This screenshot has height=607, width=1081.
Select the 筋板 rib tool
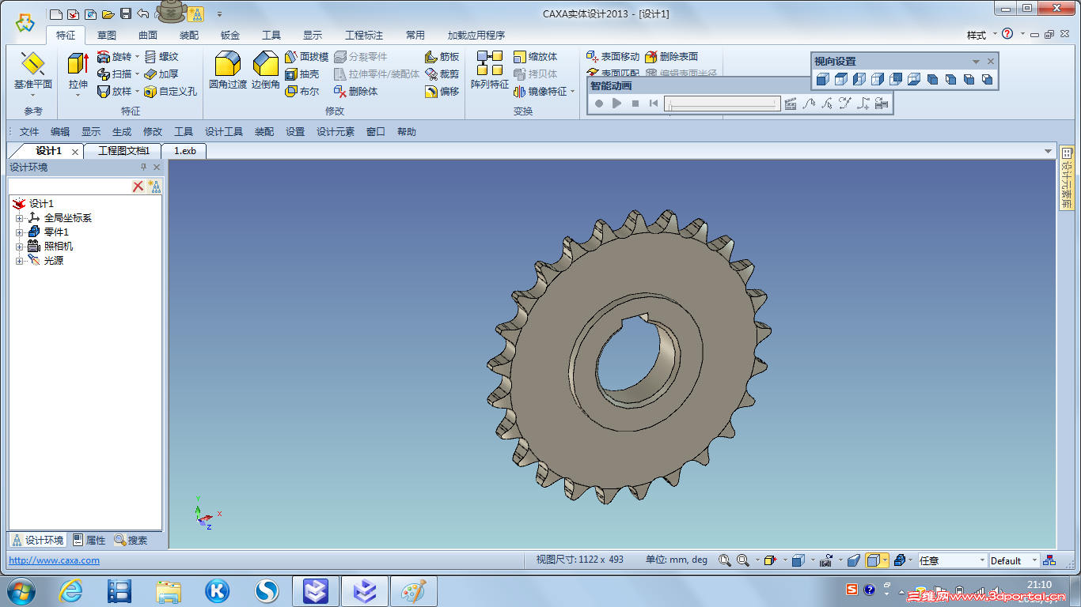[x=442, y=57]
